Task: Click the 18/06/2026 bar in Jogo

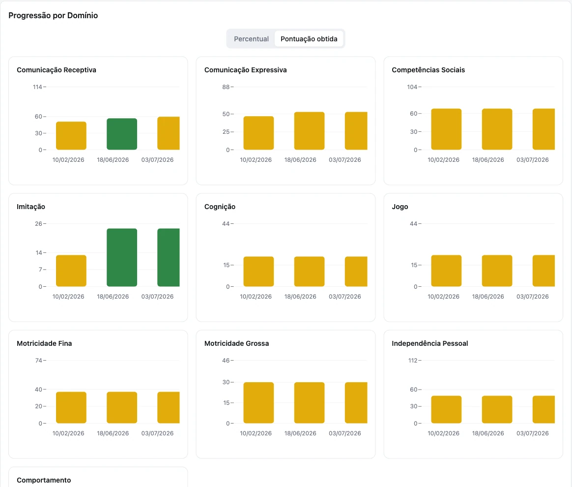Action: [497, 271]
